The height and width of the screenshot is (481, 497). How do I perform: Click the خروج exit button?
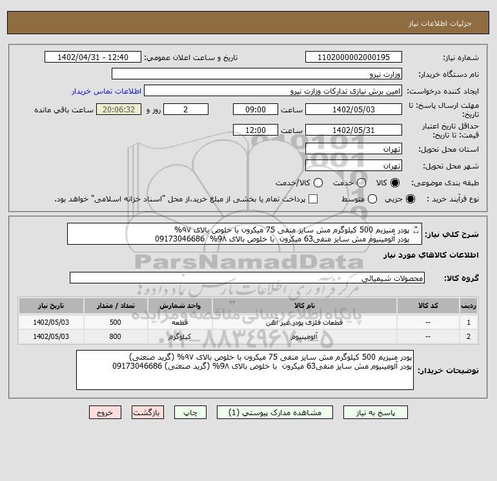coord(105,413)
